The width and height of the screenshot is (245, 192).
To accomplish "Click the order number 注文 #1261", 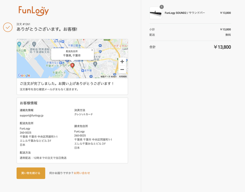I will click(x=23, y=24).
